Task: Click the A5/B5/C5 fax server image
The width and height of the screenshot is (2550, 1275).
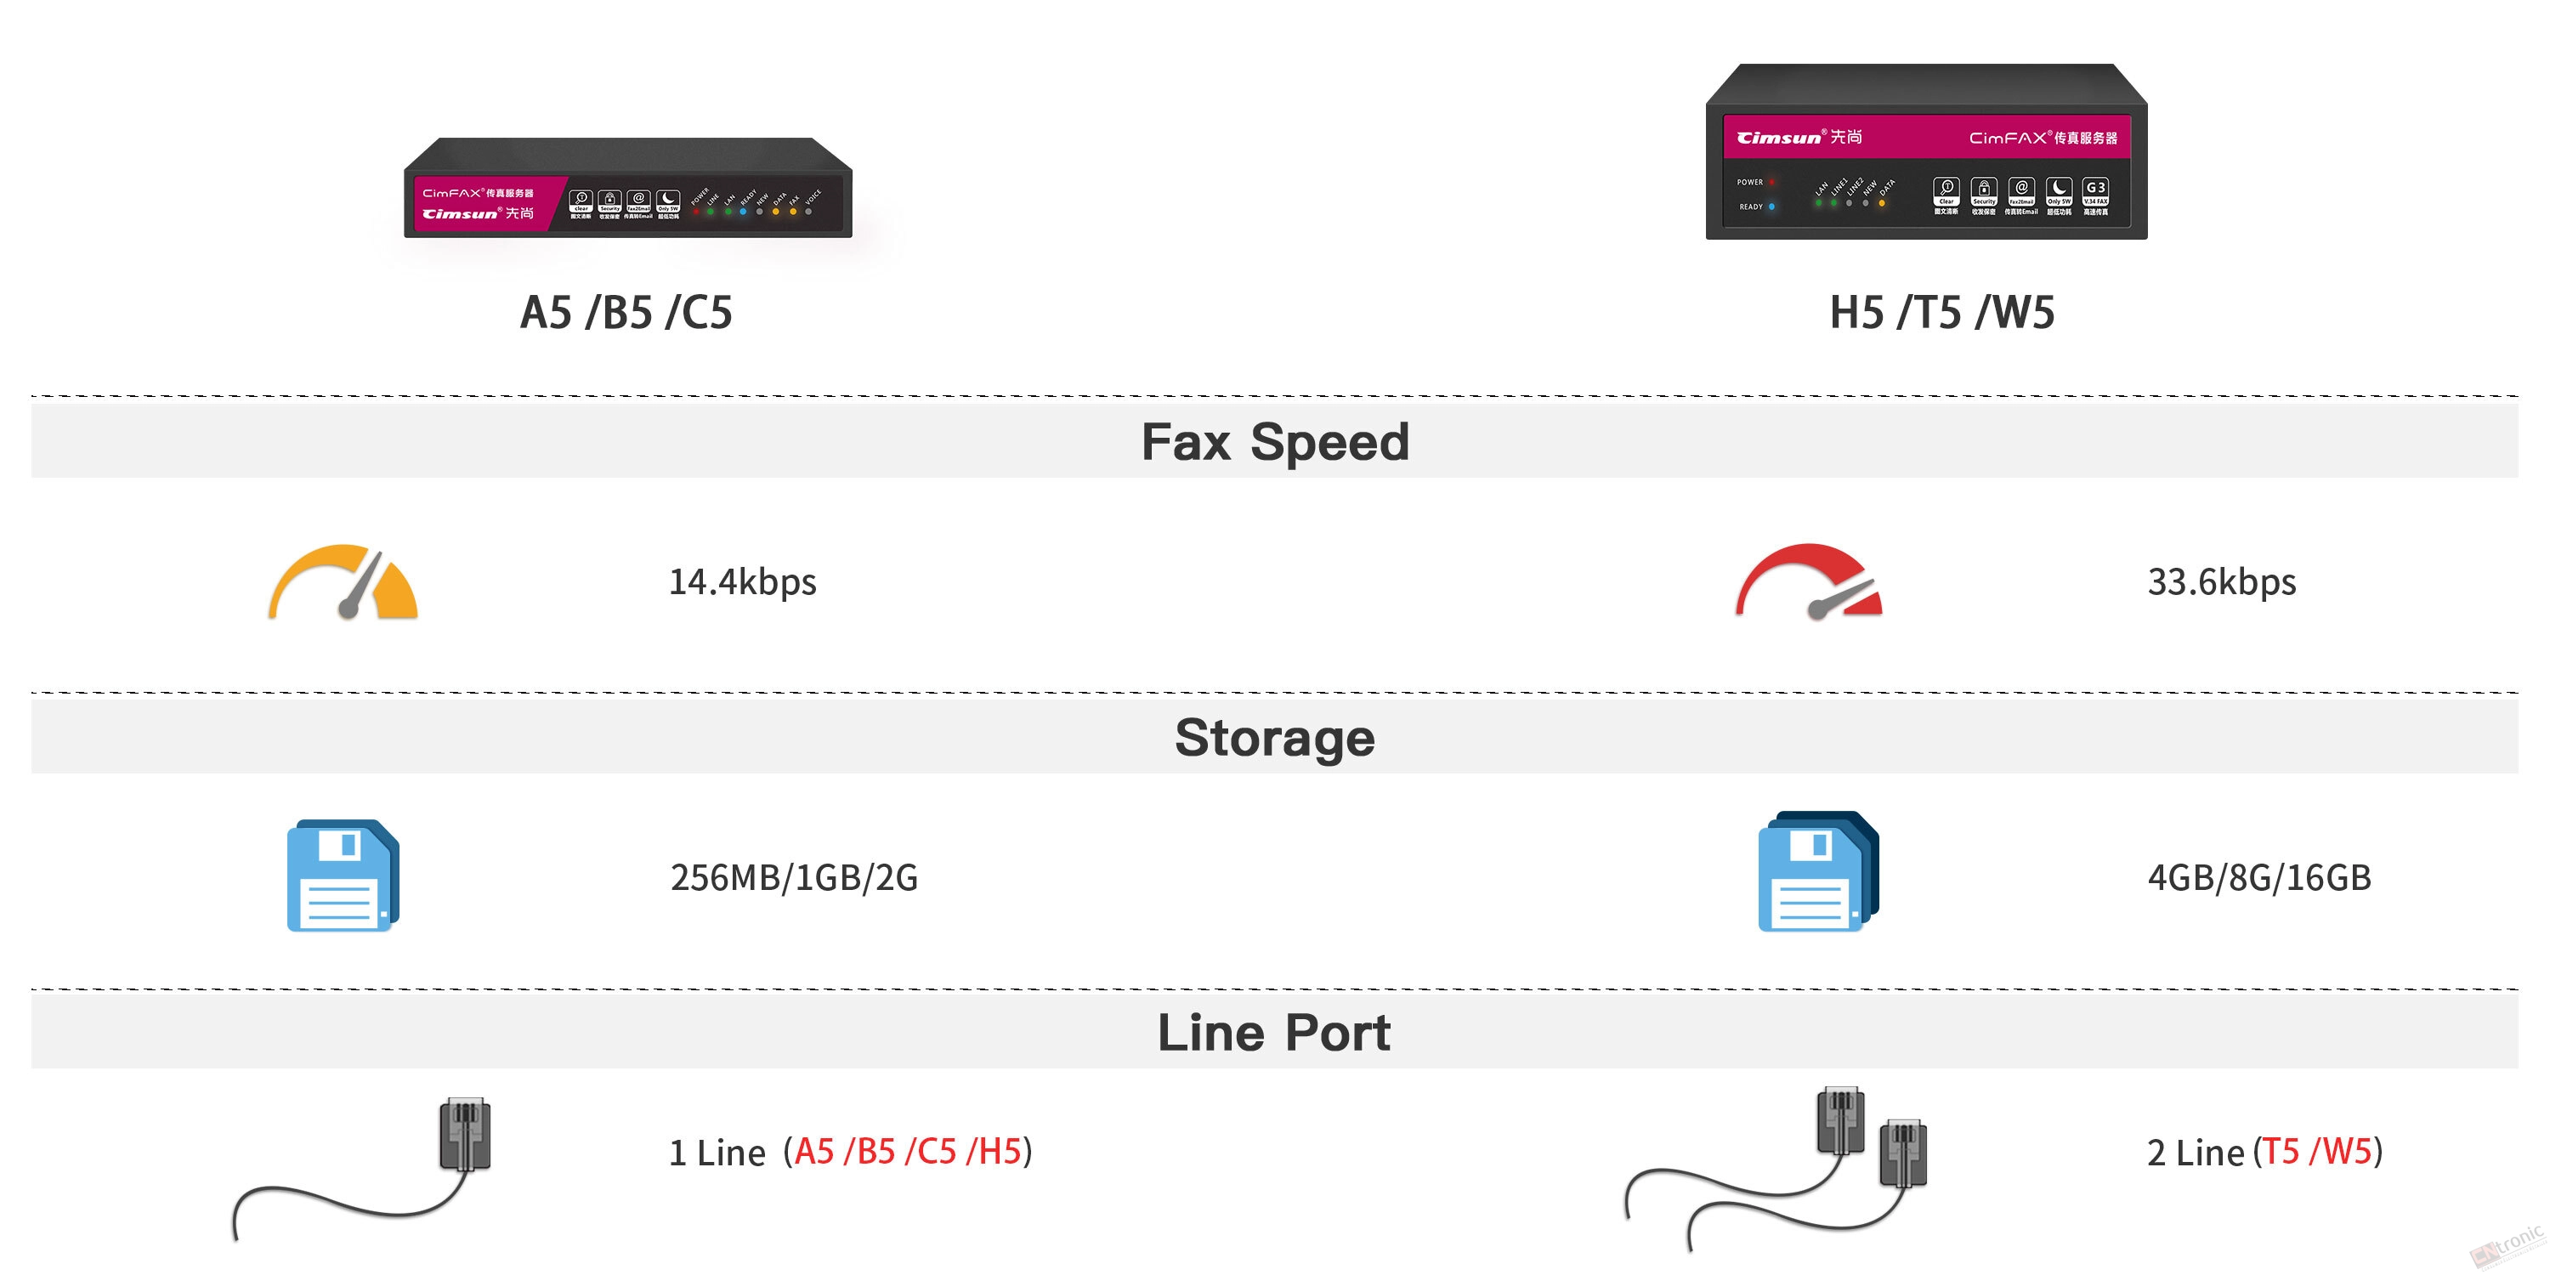Action: click(627, 188)
